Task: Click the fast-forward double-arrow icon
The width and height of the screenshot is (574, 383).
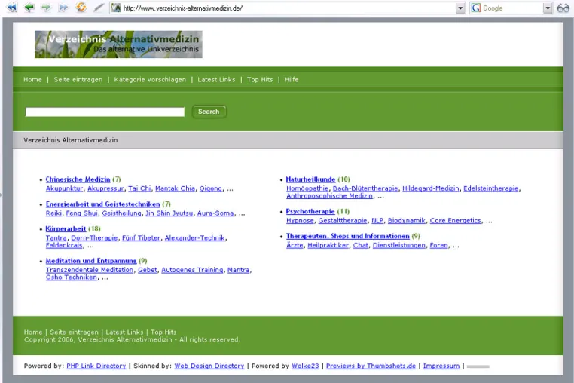Action: tap(63, 8)
